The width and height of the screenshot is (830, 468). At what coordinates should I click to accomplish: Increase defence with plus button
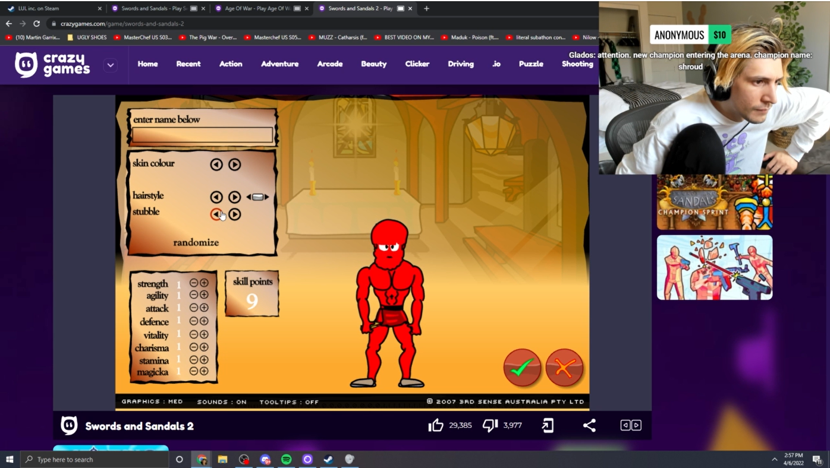pyautogui.click(x=204, y=321)
